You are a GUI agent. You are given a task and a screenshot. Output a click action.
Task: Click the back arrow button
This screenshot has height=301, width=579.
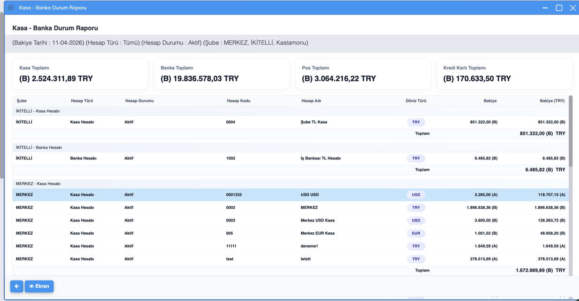(x=16, y=286)
